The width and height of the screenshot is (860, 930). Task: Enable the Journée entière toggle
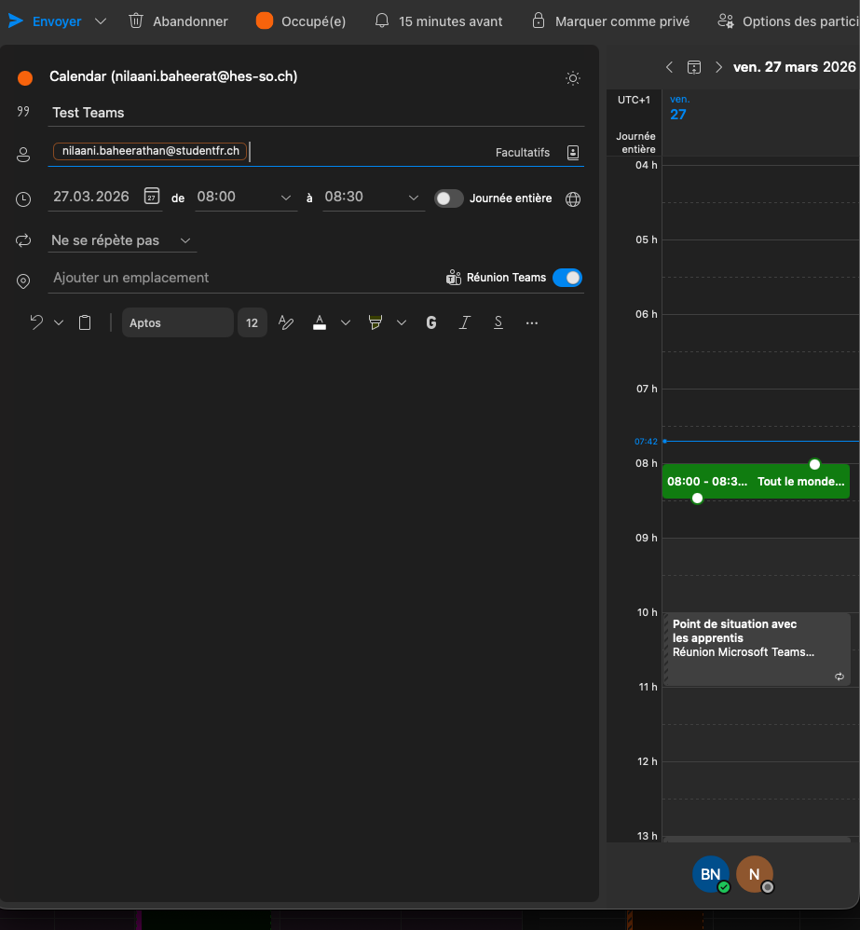tap(449, 198)
